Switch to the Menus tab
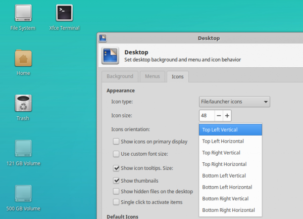This screenshot has width=303, height=219. click(x=152, y=76)
